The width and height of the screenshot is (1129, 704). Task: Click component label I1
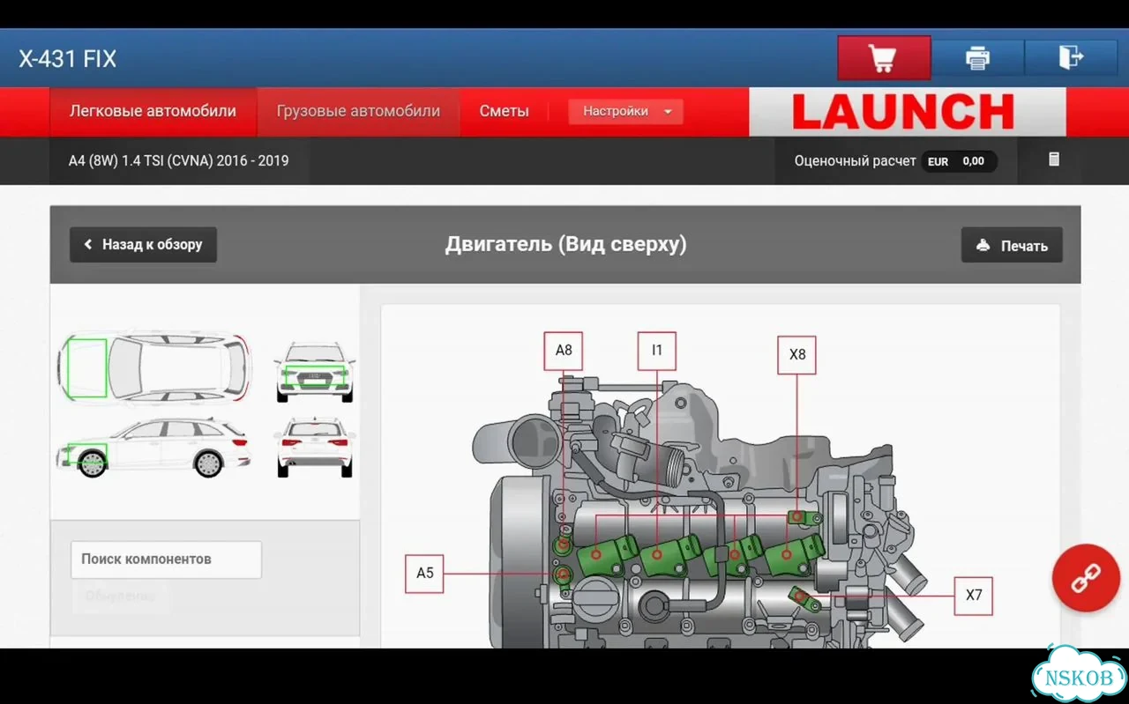pos(657,350)
